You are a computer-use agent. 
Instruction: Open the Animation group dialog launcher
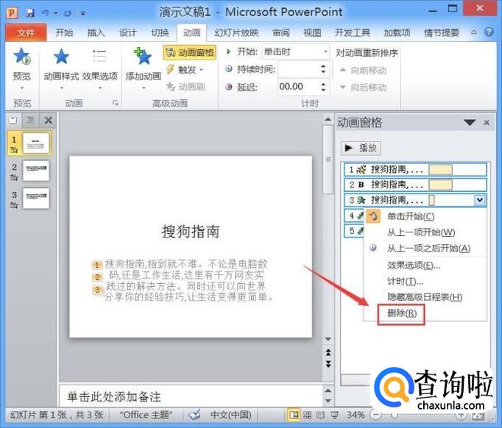(x=116, y=103)
